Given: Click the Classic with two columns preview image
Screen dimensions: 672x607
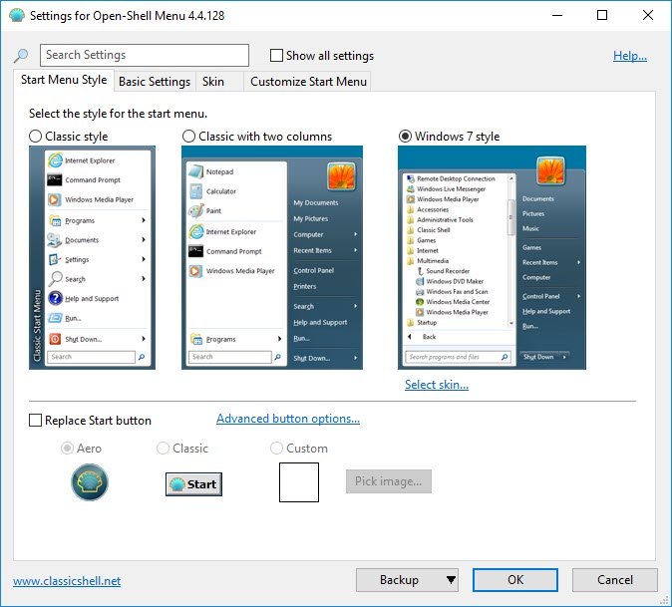Looking at the screenshot, I should (272, 257).
